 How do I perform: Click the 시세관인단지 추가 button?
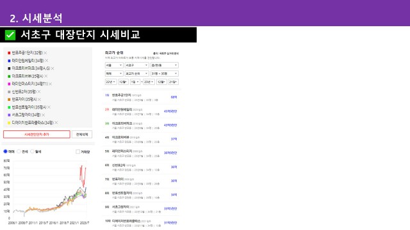[37, 134]
